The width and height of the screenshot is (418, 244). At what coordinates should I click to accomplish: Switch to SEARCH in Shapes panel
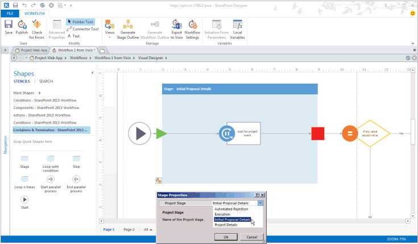tap(46, 81)
